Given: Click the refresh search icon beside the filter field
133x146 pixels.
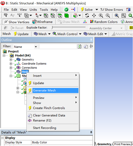Looking at the screenshot, I should click(x=79, y=46).
